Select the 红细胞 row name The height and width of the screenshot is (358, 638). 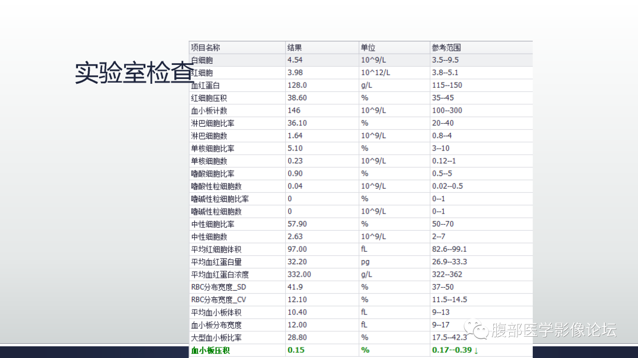(x=202, y=73)
